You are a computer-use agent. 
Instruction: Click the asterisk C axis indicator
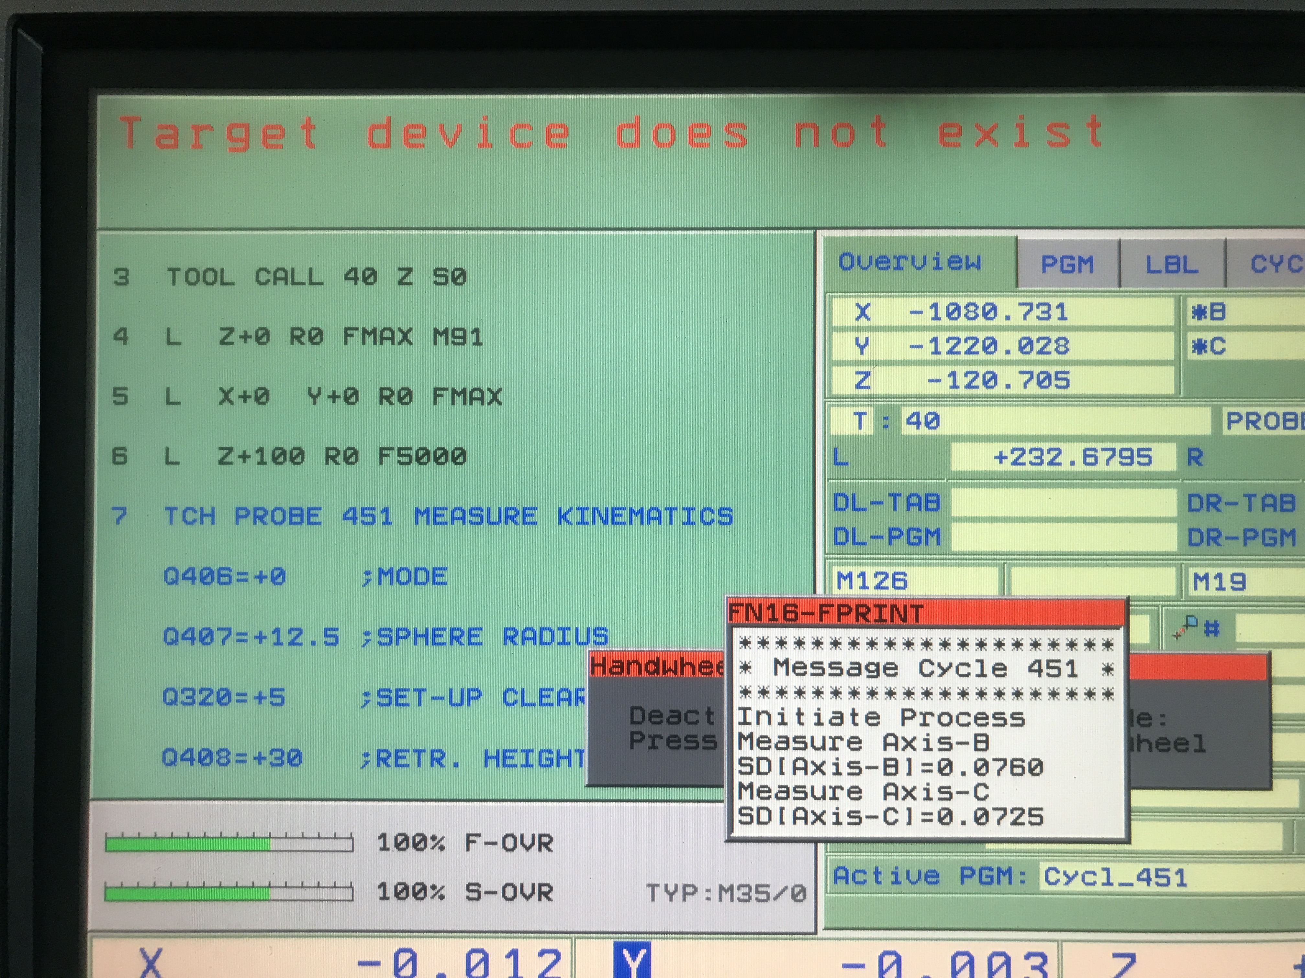pyautogui.click(x=1209, y=346)
